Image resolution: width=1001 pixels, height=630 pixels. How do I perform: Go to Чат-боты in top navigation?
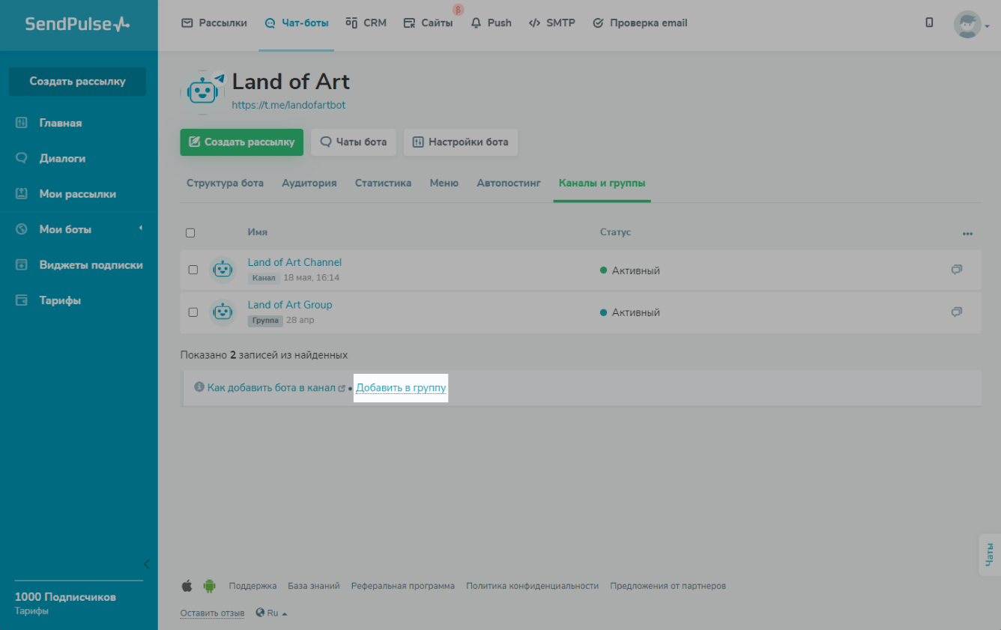[x=297, y=23]
